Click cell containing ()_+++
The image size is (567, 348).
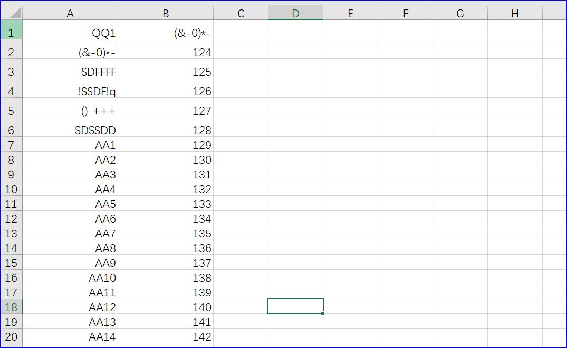70,107
